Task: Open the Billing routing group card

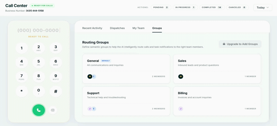Action: point(217,101)
